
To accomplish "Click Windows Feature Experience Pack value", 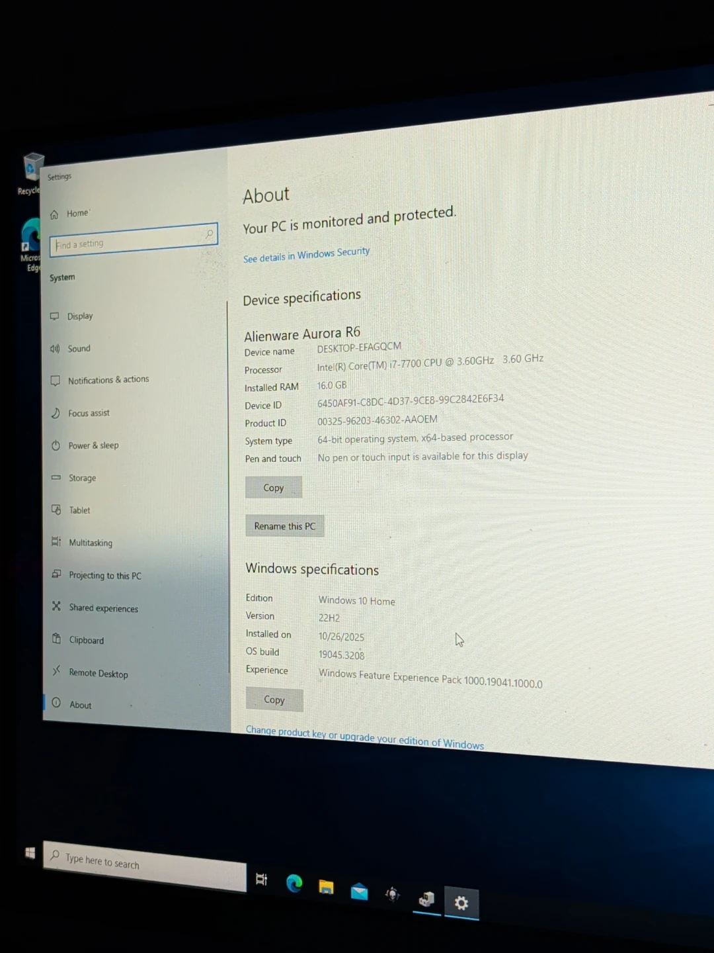I will 430,678.
